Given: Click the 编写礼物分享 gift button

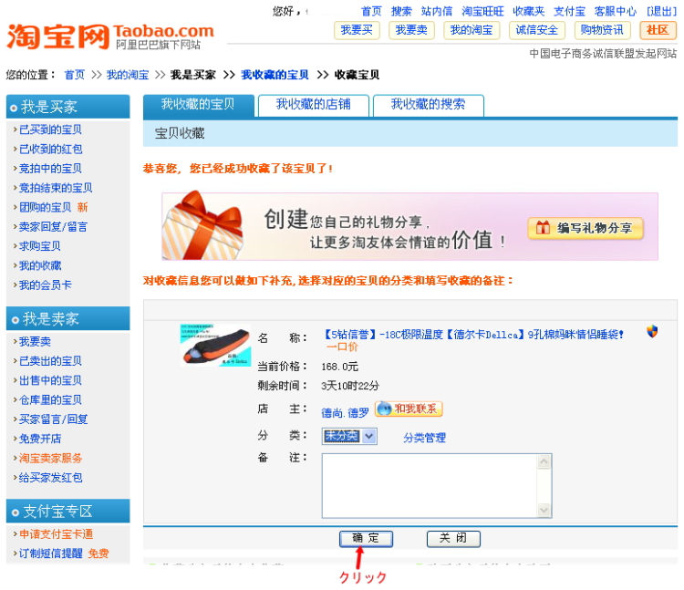Looking at the screenshot, I should click(586, 228).
